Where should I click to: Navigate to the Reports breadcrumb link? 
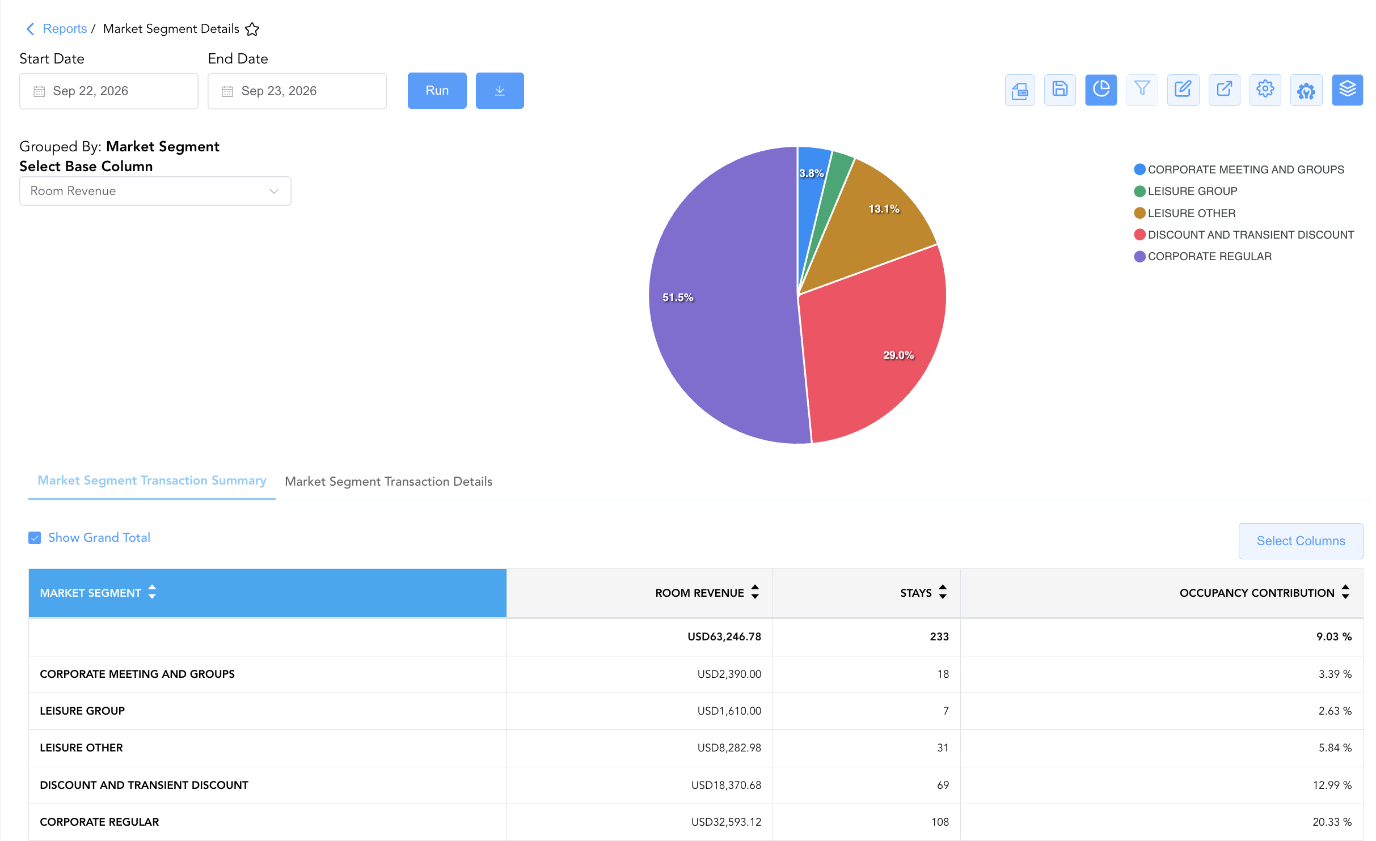65,29
